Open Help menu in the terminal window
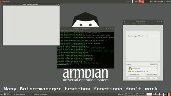 click(x=82, y=31)
